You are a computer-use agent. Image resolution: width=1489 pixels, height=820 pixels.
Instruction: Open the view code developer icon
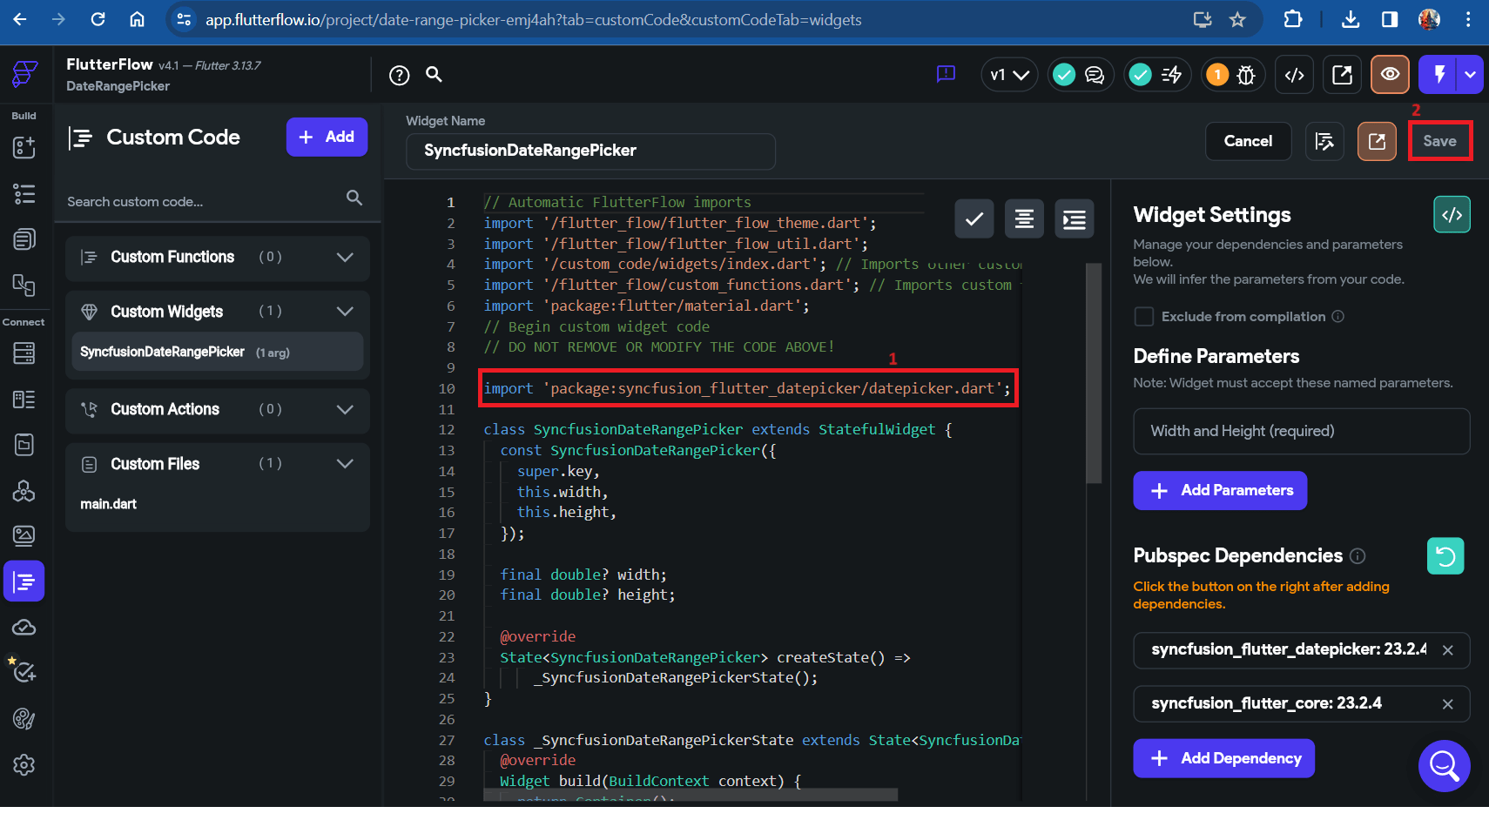1294,75
